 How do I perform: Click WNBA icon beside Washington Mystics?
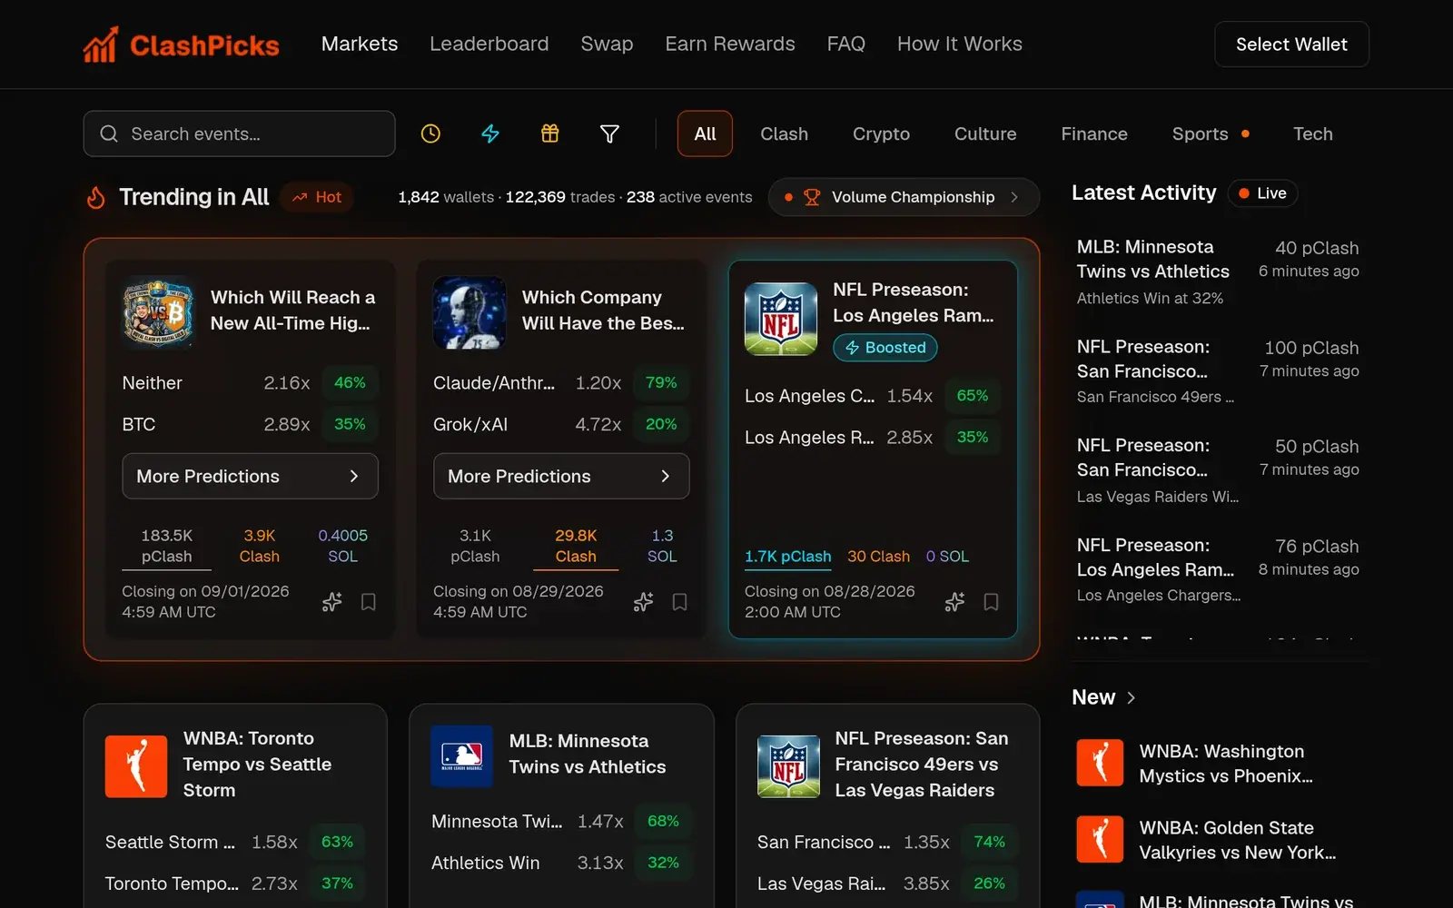pos(1100,763)
